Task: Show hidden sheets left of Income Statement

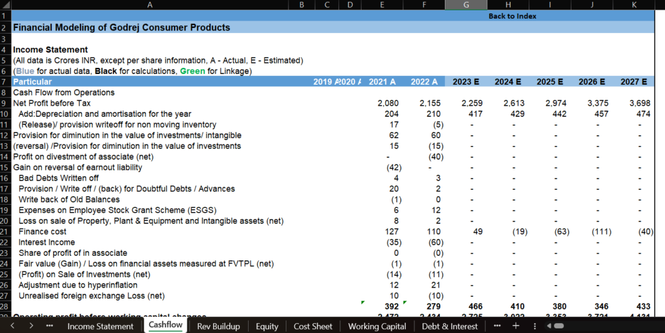Action: [50, 326]
